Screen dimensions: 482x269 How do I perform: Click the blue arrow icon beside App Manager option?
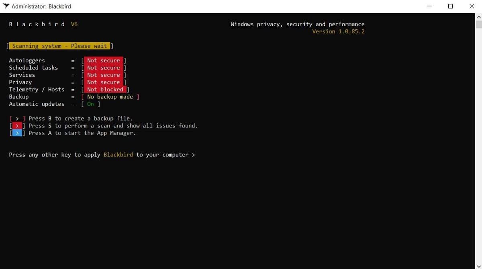17,133
